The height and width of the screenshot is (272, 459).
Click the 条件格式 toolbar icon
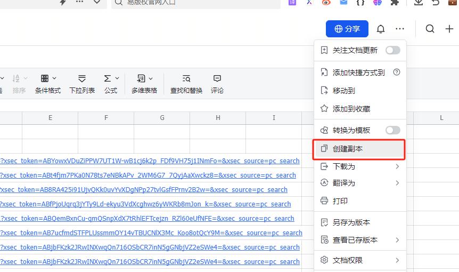tap(45, 78)
